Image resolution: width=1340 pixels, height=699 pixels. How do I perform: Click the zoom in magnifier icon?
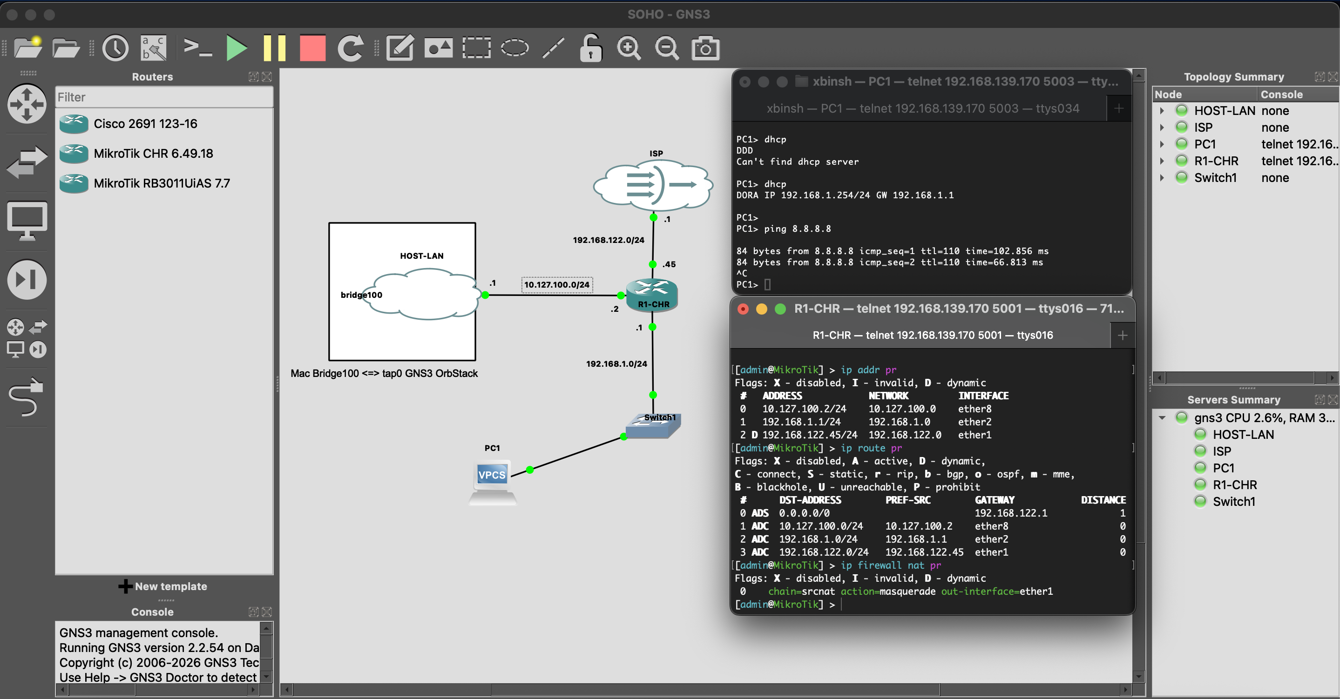click(629, 48)
